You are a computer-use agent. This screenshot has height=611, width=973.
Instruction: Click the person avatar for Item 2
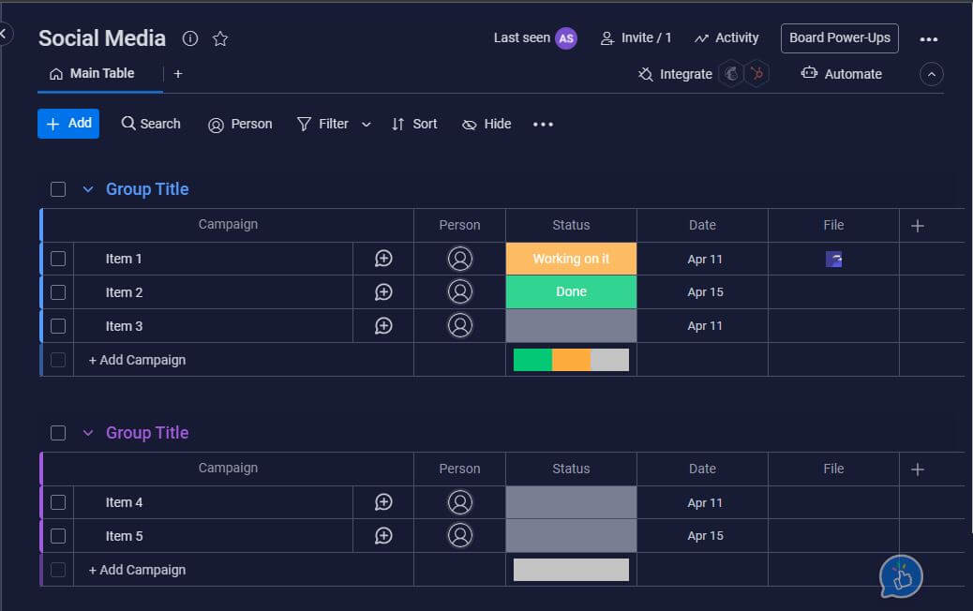pyautogui.click(x=459, y=292)
